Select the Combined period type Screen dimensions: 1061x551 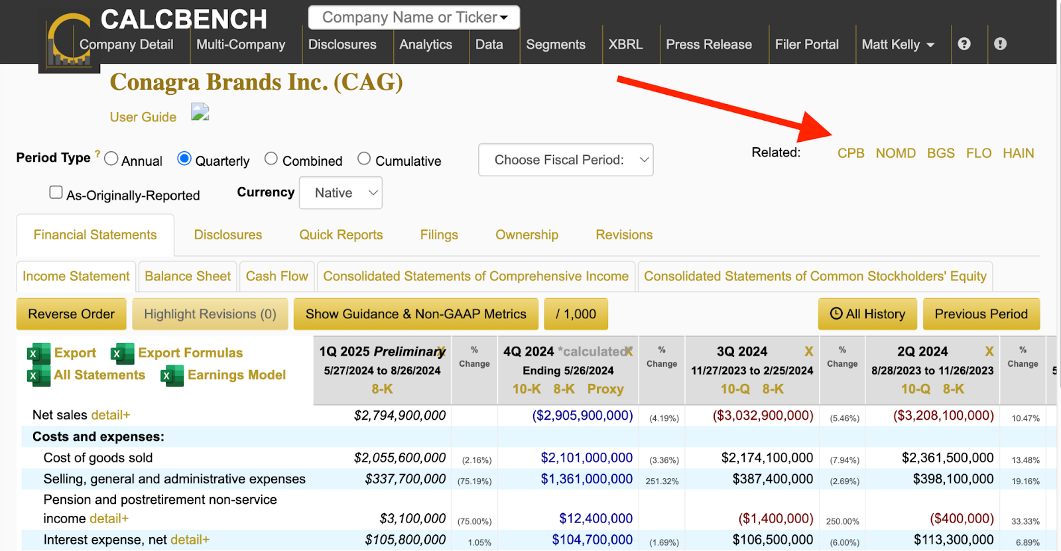point(271,158)
